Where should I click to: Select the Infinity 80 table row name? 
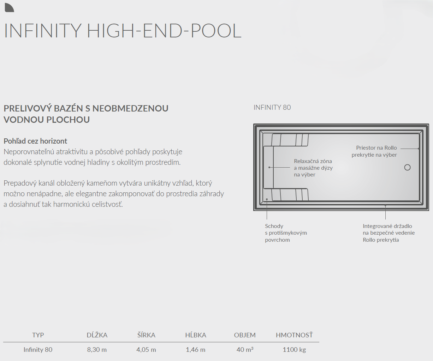(x=38, y=350)
